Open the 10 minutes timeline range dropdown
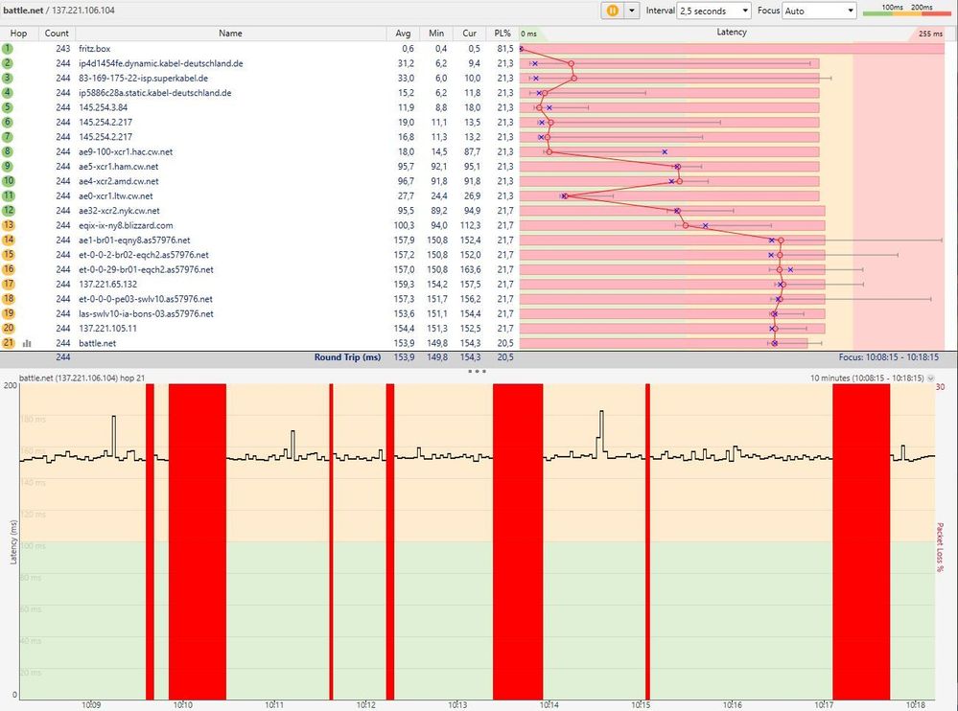958x711 pixels. (930, 378)
